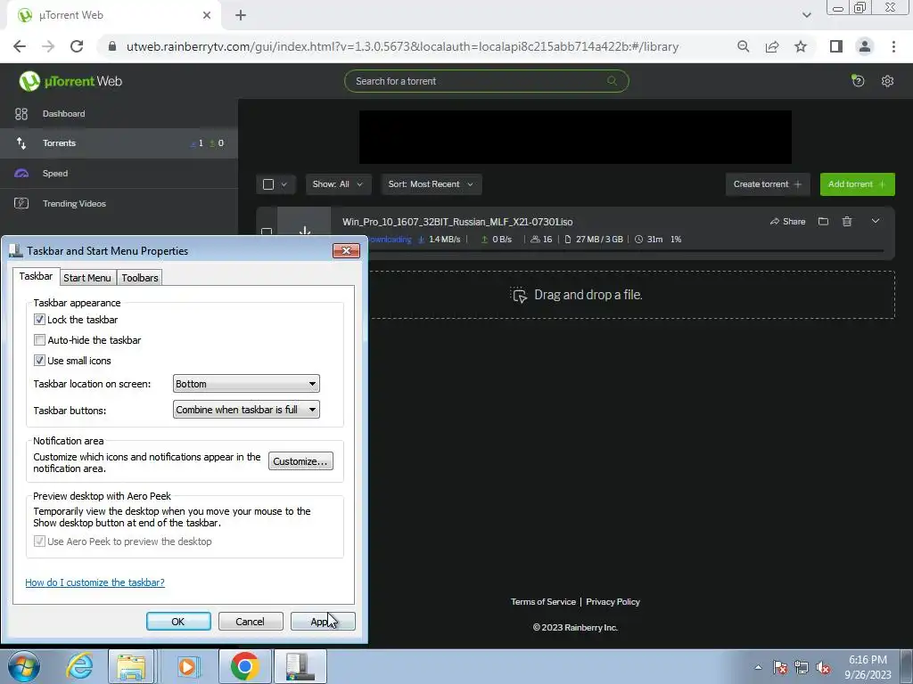Click the muted volume tray icon
The image size is (913, 684).
[823, 667]
